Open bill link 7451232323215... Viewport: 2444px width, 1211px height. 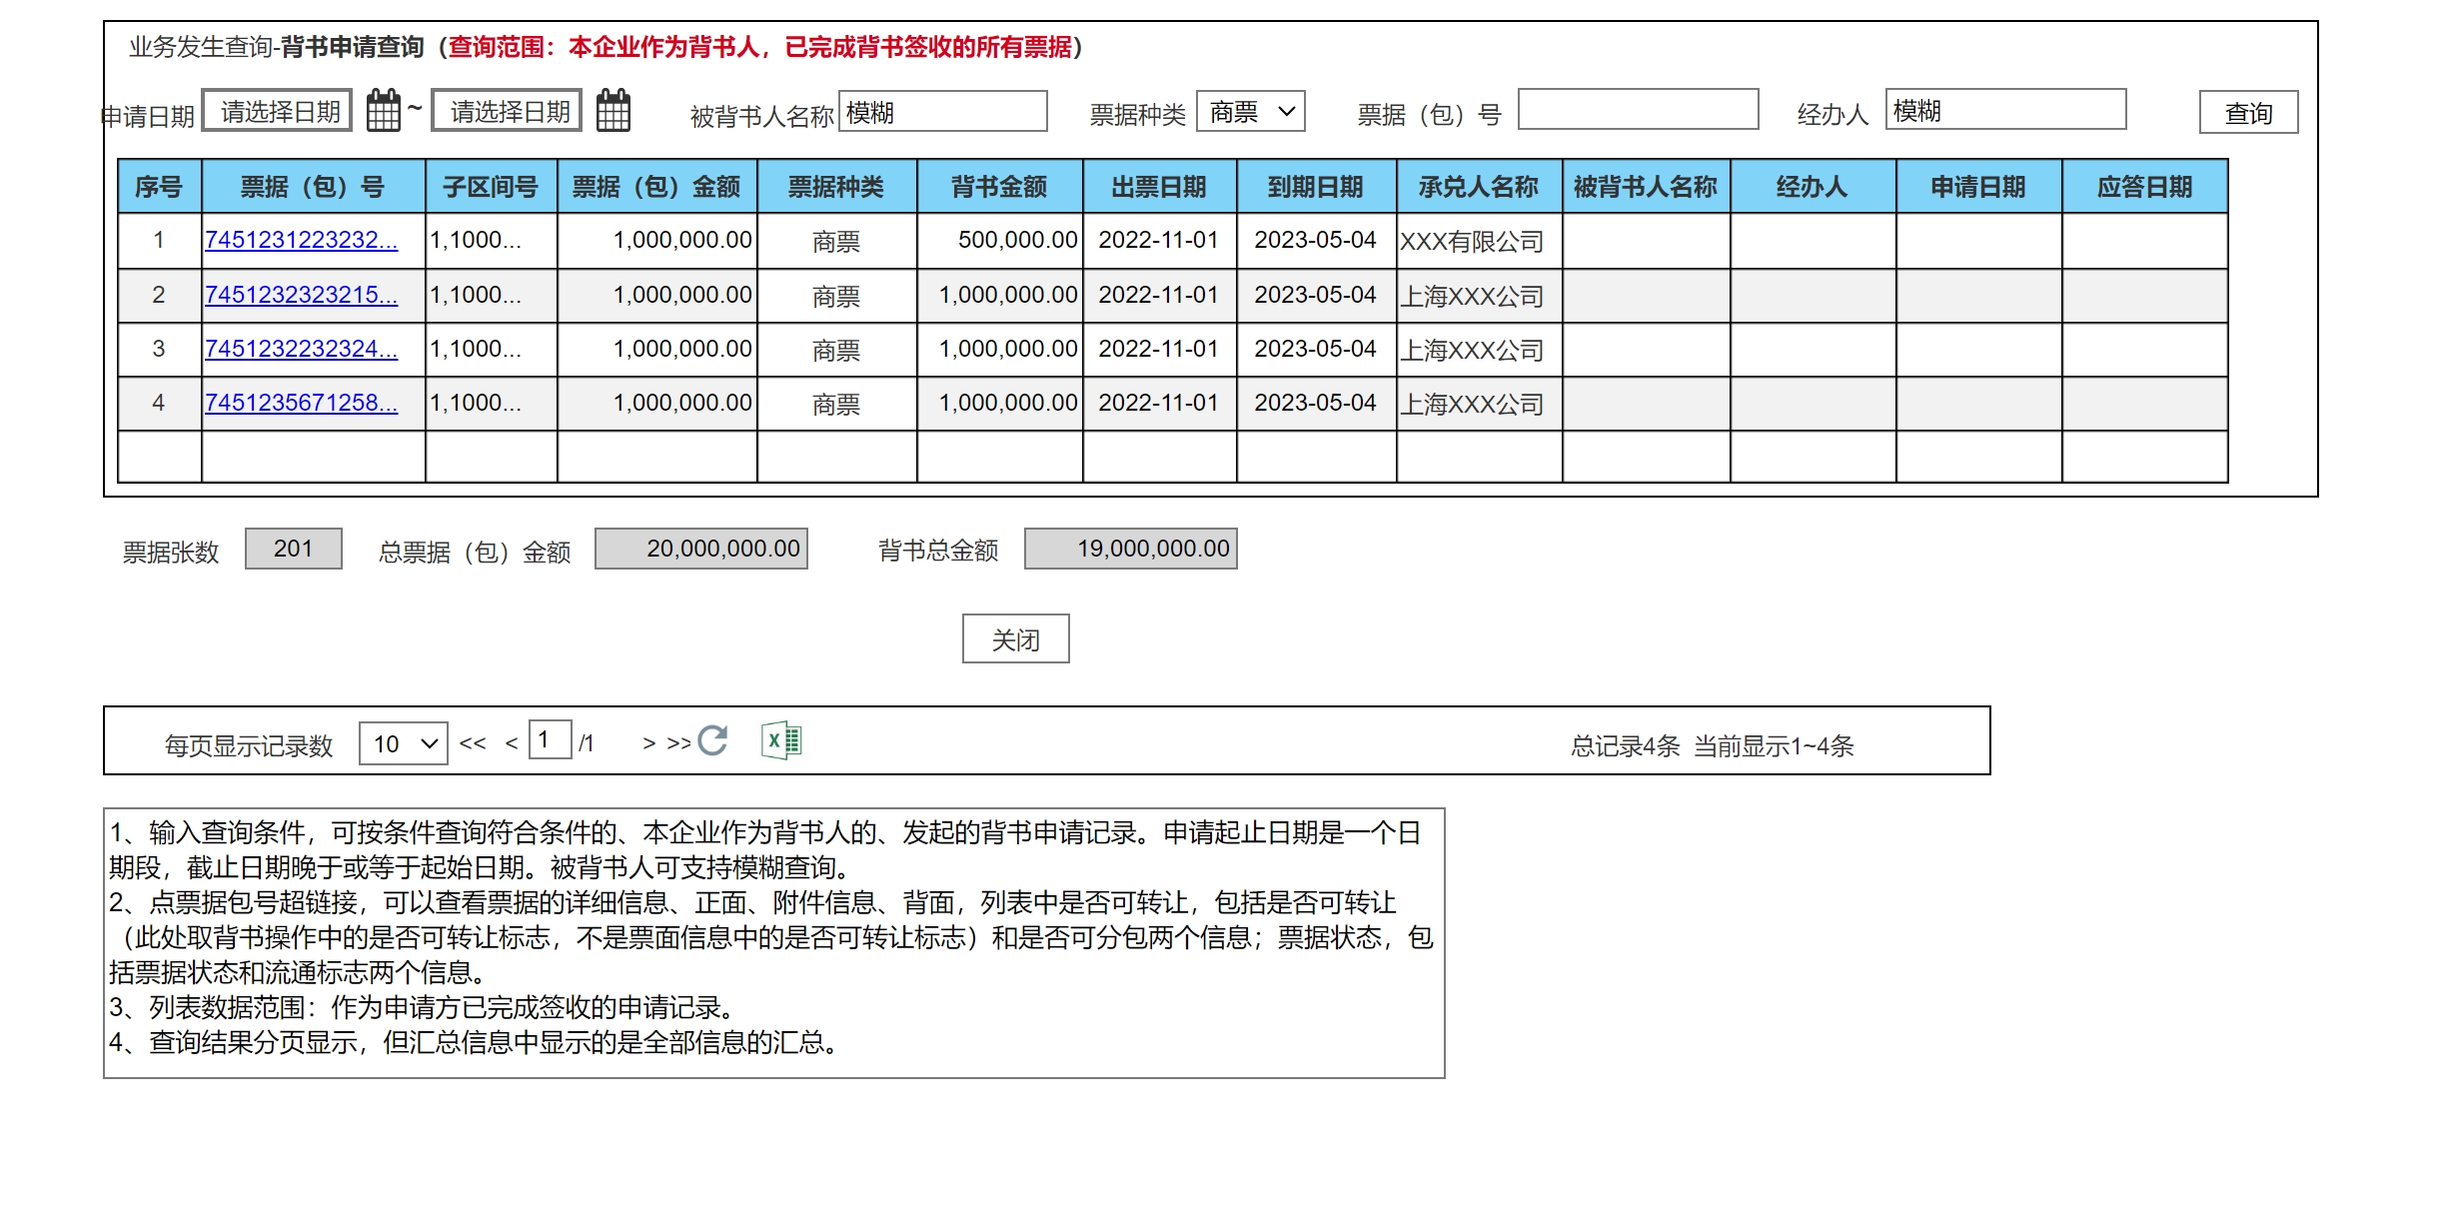(x=301, y=295)
